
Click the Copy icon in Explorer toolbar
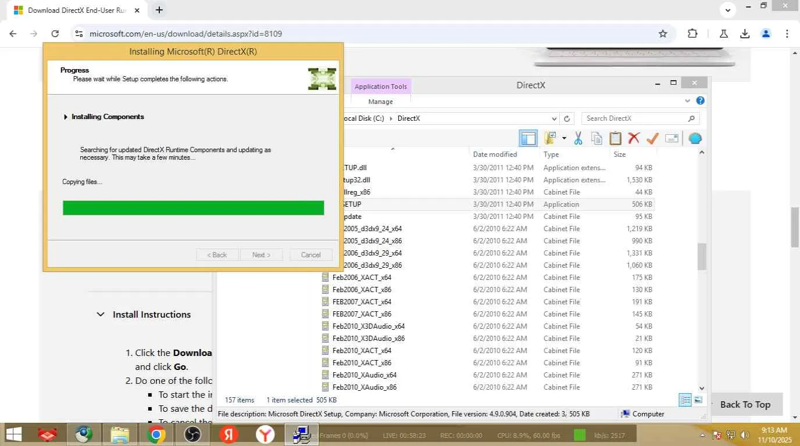click(x=597, y=138)
